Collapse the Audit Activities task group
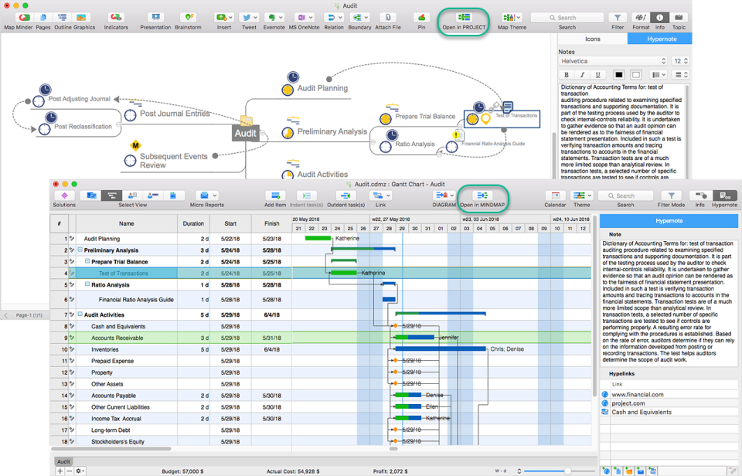 tap(80, 314)
